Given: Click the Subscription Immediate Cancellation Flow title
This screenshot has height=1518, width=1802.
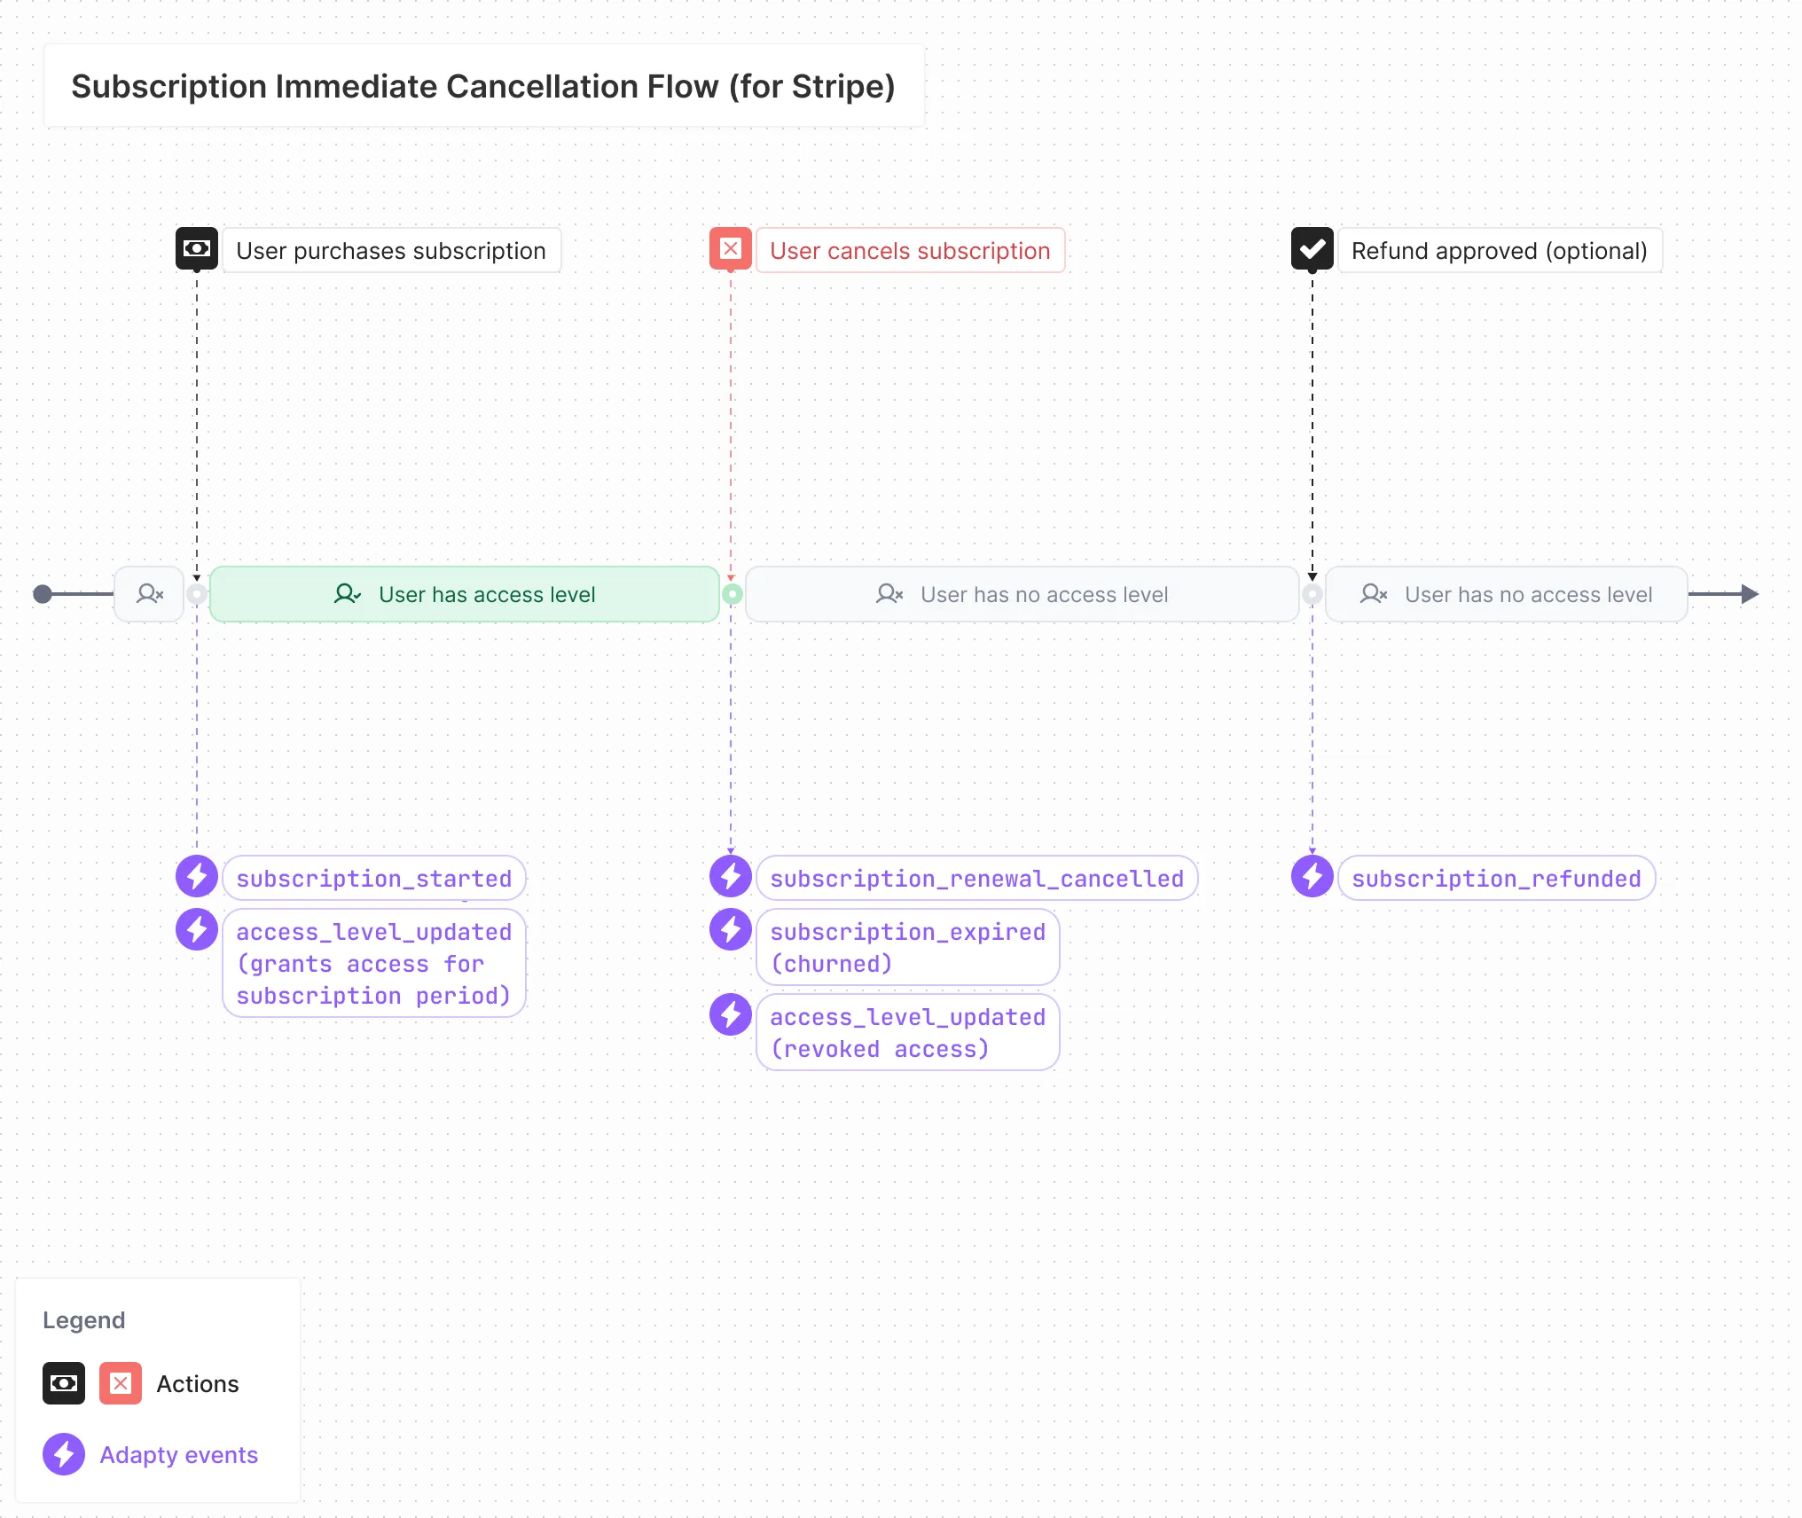Looking at the screenshot, I should [483, 86].
